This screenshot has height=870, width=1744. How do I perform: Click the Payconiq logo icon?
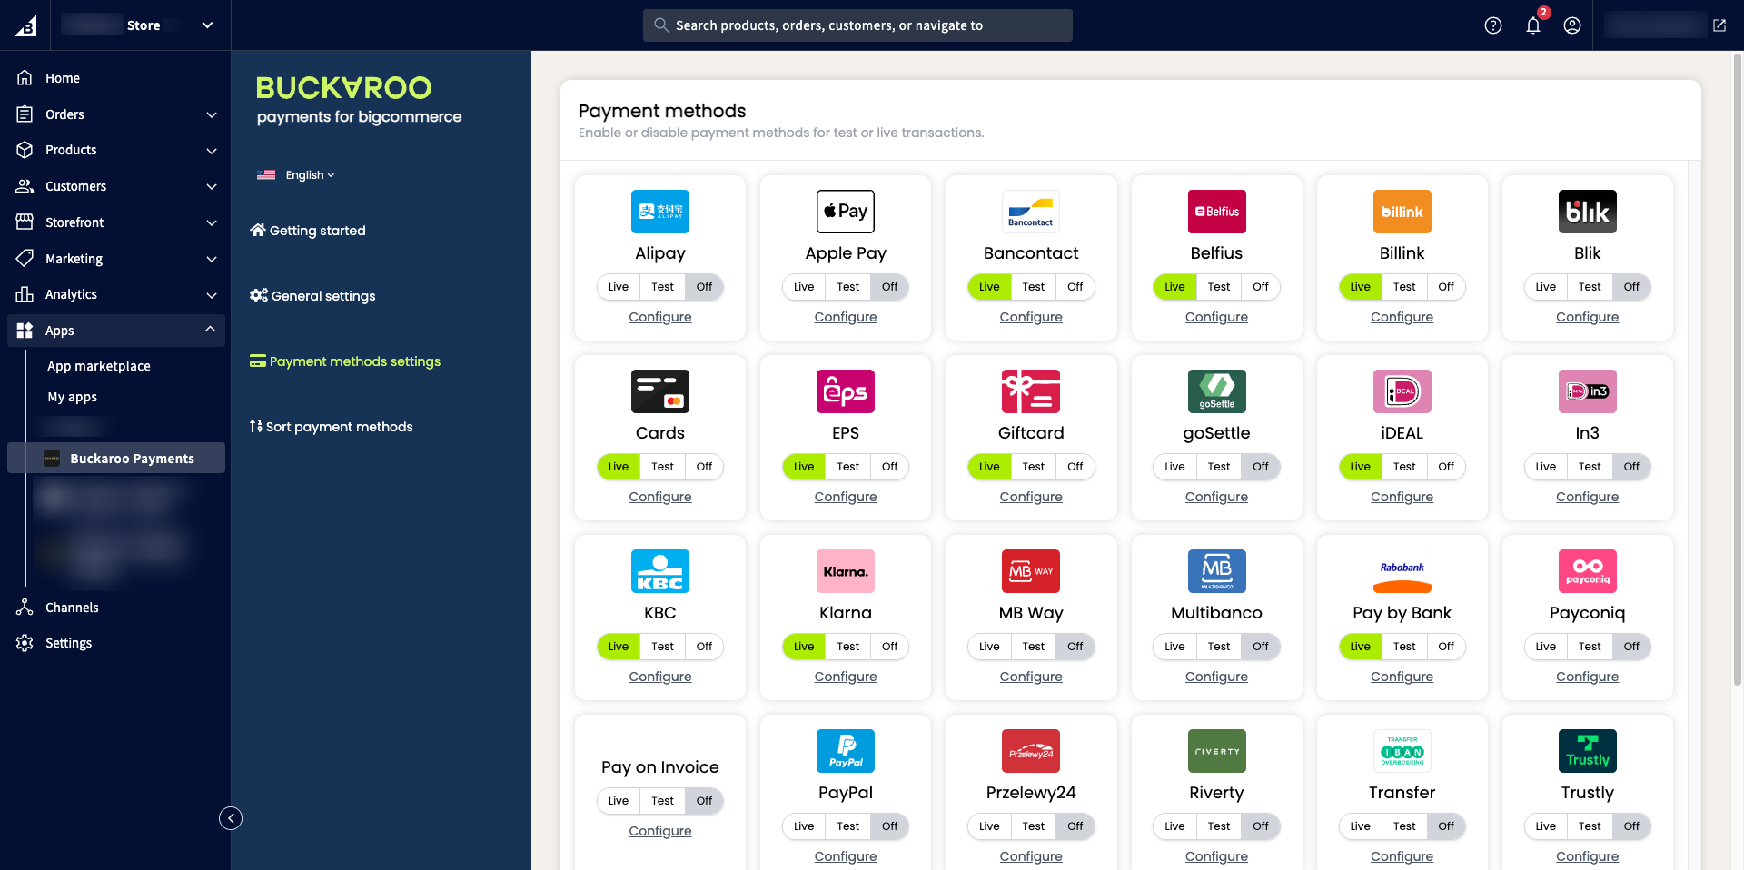(x=1587, y=571)
